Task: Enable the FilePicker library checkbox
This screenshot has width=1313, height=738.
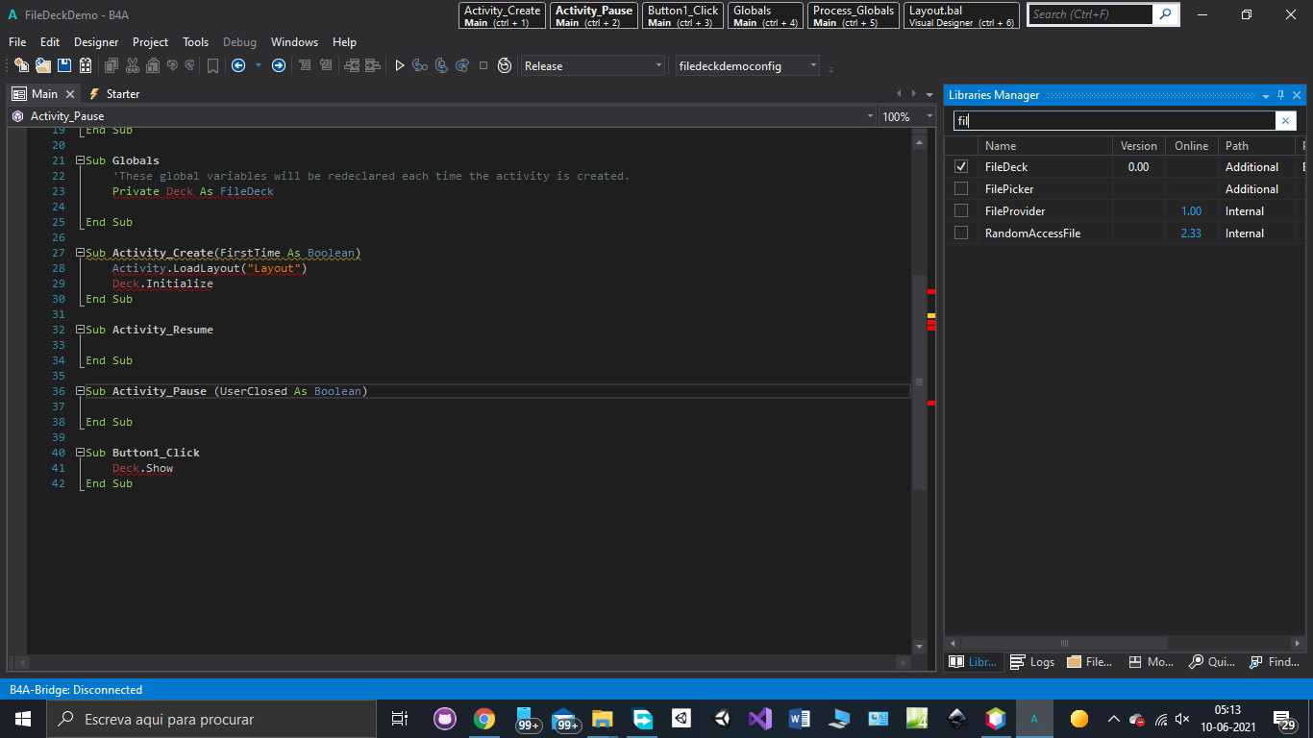Action: pyautogui.click(x=961, y=188)
